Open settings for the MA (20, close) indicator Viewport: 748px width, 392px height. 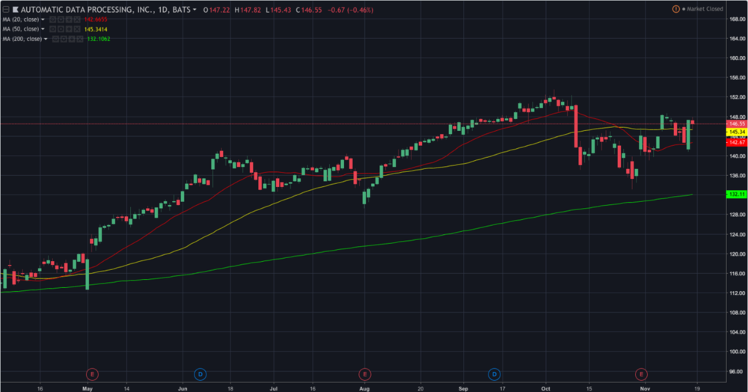click(x=61, y=19)
